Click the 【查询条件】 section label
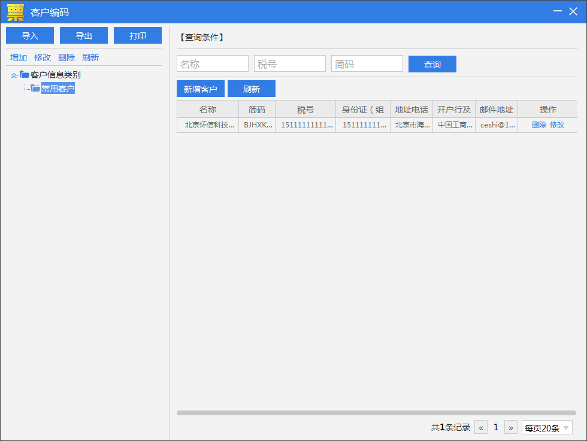 click(201, 37)
